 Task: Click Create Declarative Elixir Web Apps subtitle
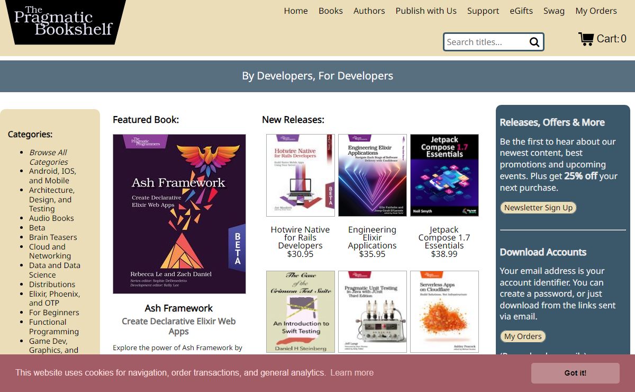click(179, 326)
